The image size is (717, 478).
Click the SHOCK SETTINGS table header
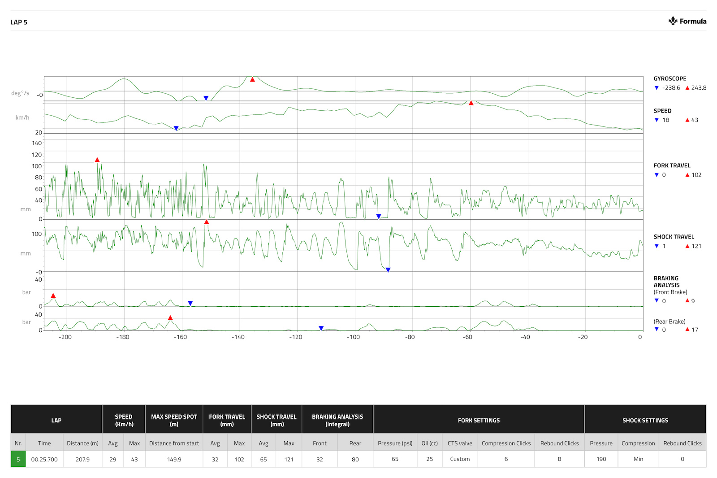[x=645, y=421]
